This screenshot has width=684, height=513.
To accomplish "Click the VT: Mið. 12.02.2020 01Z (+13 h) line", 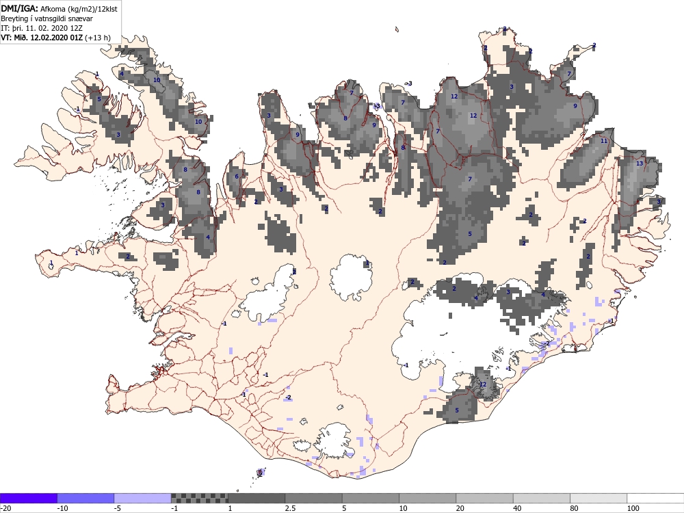I will (x=55, y=38).
